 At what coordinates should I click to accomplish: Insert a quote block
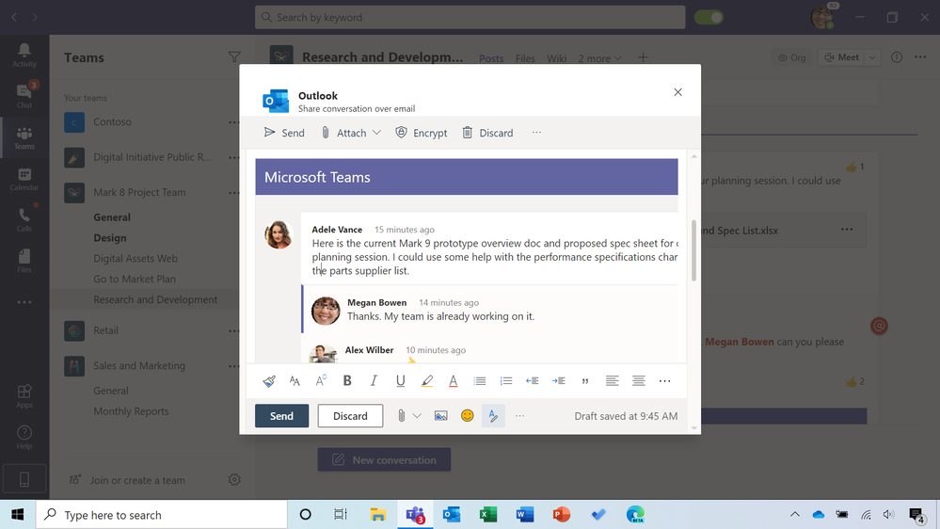point(585,381)
